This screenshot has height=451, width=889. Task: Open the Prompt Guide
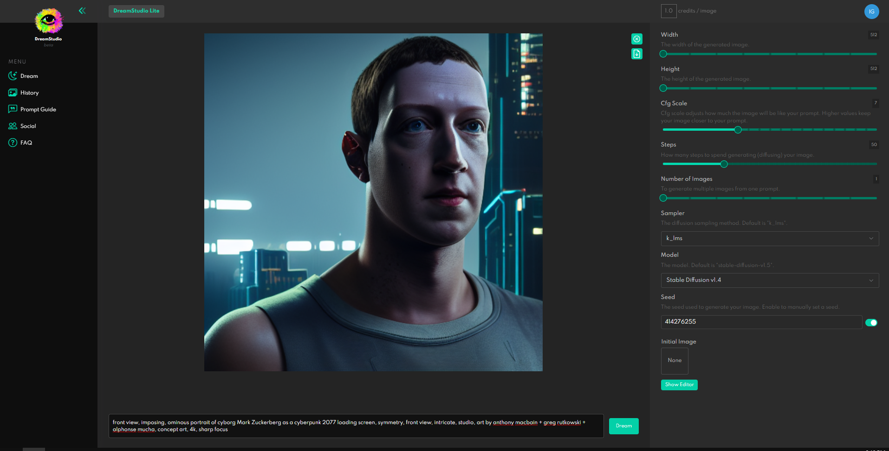(37, 109)
